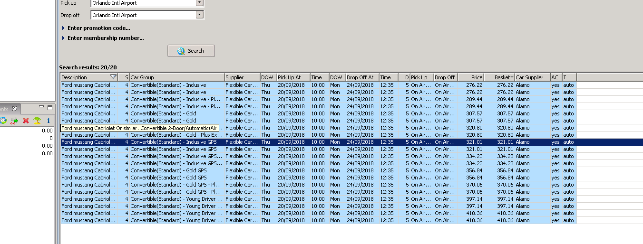Click 'Search results: 20/20' label

(x=88, y=67)
